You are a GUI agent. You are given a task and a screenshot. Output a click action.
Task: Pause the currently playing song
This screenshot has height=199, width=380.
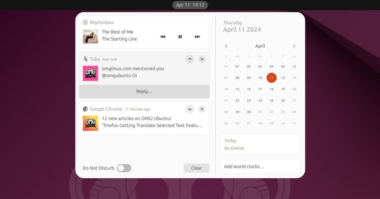pos(180,37)
